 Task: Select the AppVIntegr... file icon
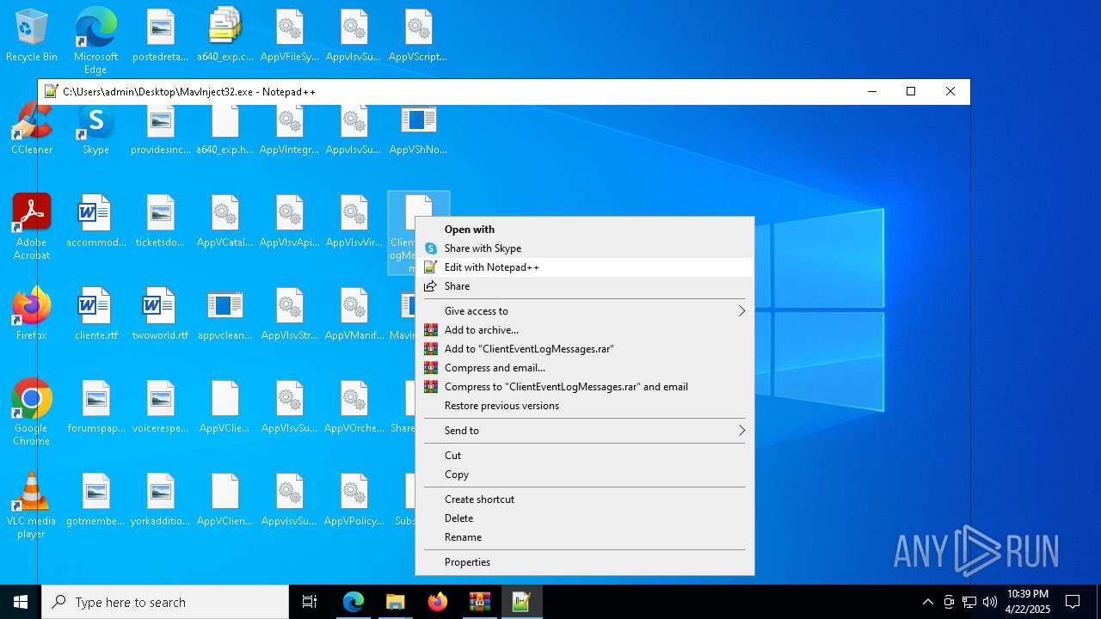pyautogui.click(x=290, y=129)
